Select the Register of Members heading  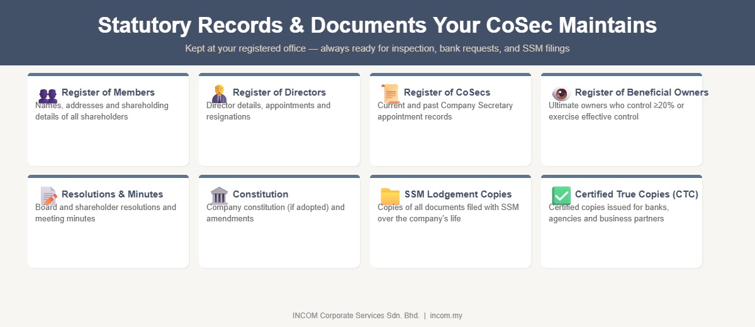(108, 92)
